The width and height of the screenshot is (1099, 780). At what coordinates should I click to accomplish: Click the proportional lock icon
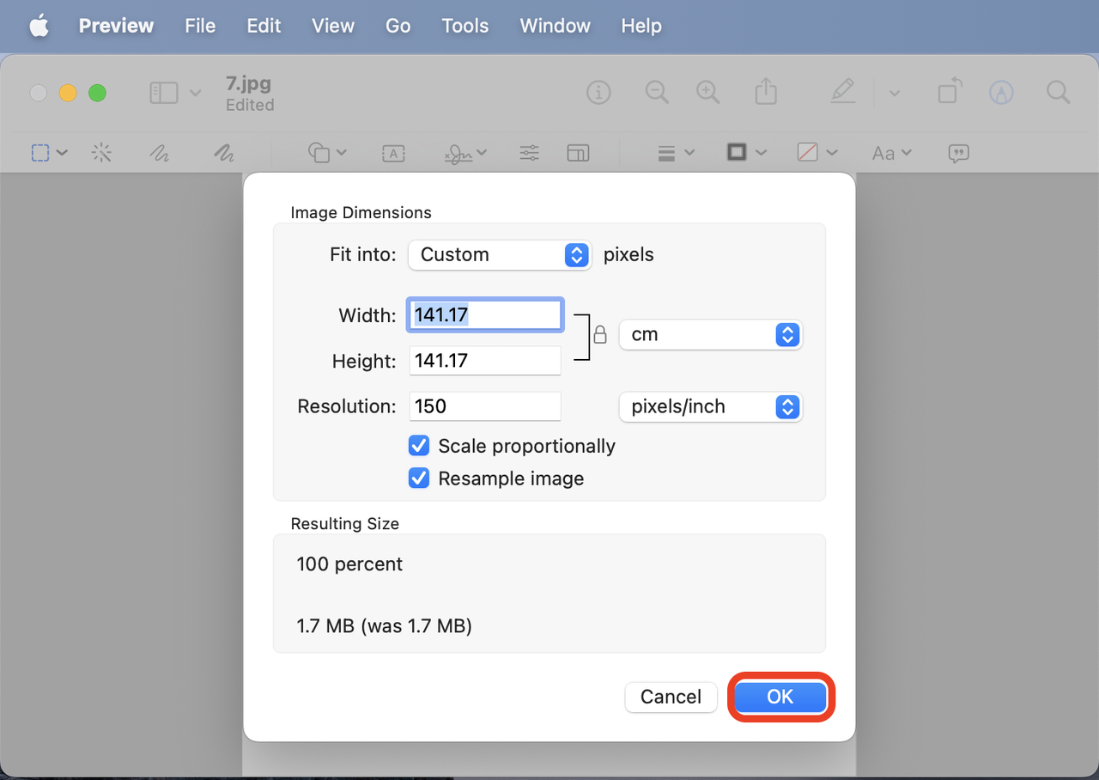tap(600, 334)
